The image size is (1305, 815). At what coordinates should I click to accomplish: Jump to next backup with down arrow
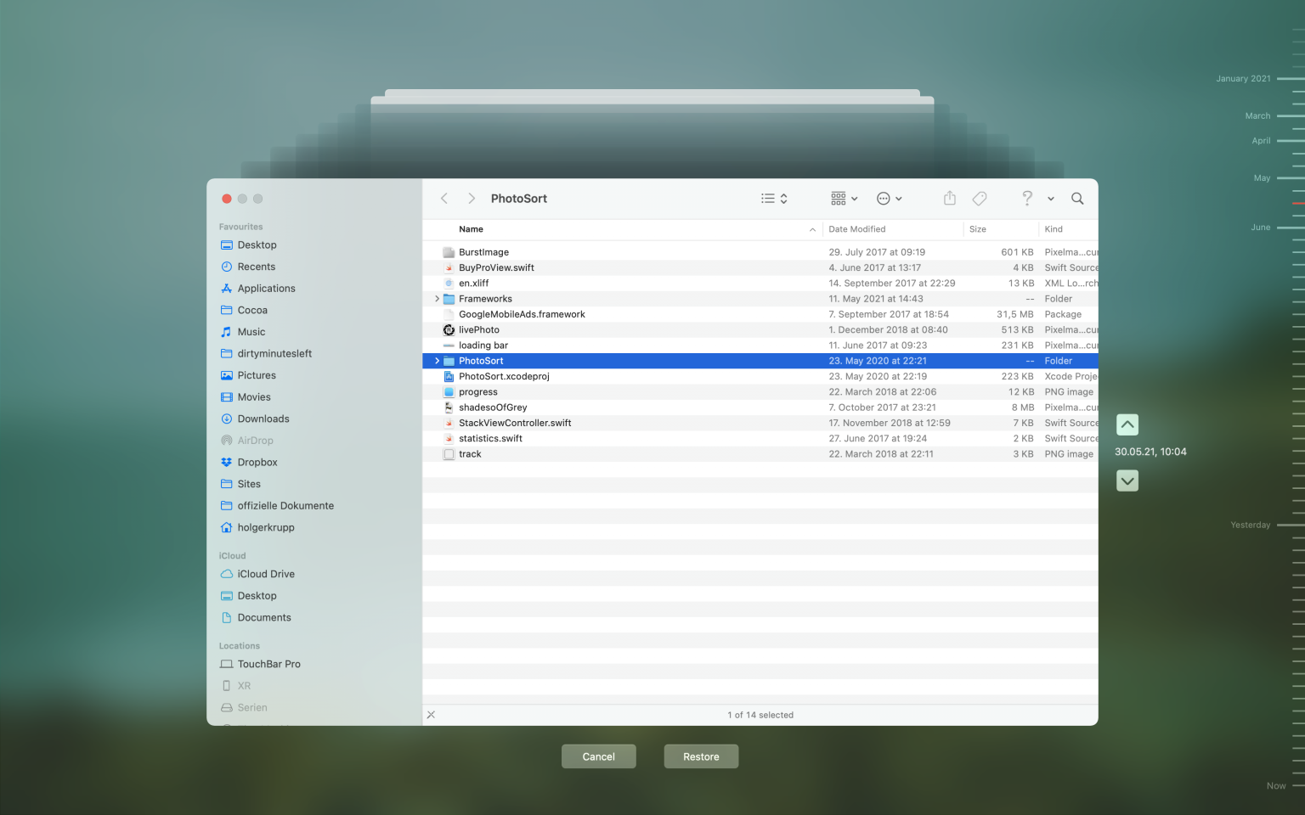tap(1127, 481)
